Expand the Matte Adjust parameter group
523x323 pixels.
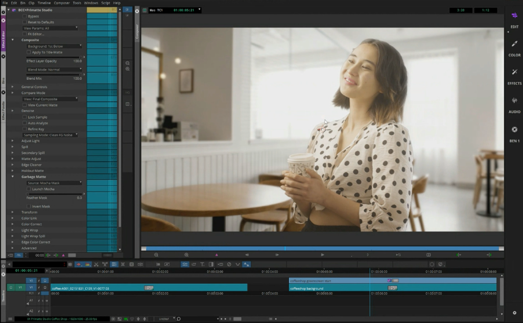(13, 159)
